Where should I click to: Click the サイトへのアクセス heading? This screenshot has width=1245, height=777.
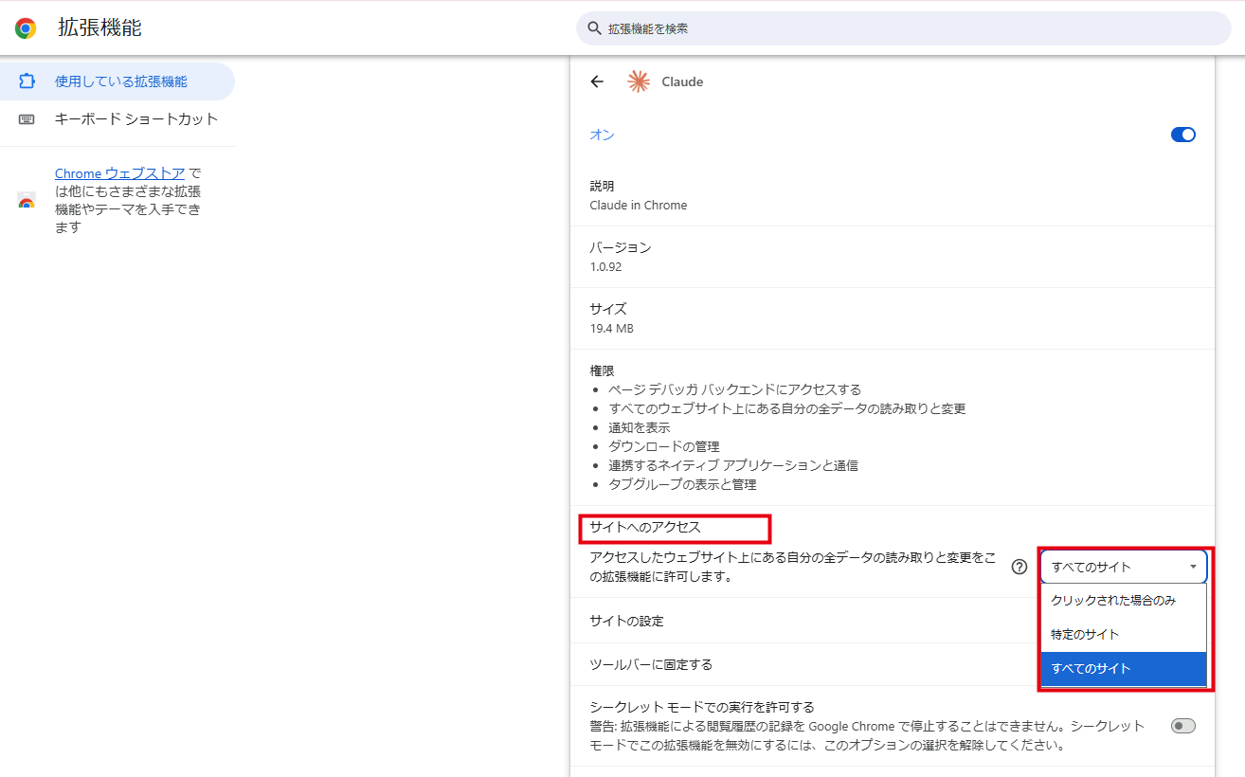coord(645,528)
